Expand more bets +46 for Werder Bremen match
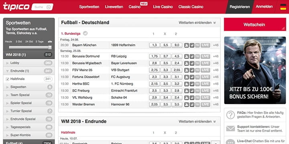 (216, 104)
